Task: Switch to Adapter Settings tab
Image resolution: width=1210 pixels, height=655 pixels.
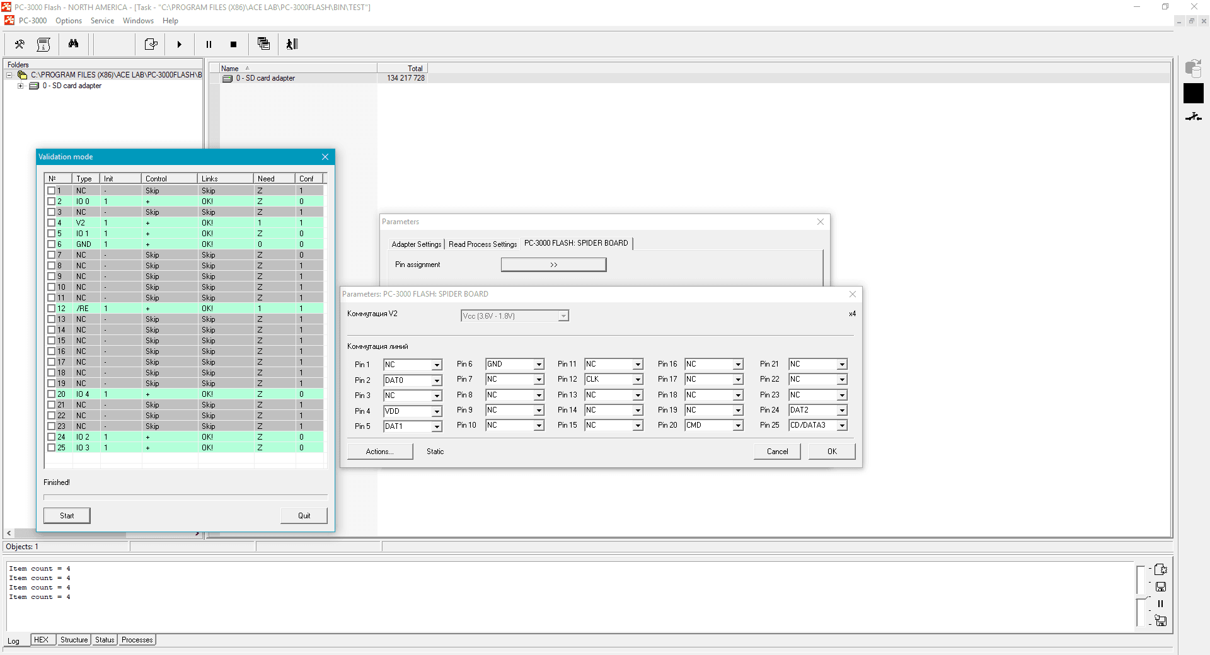Action: click(416, 244)
